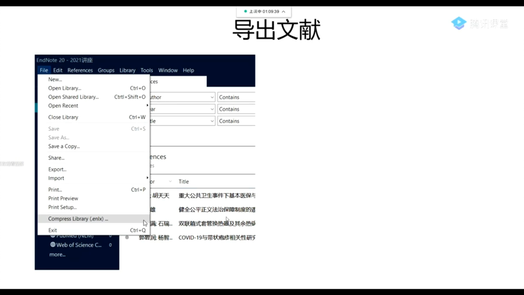Expand the Open Recent submenu

point(94,106)
